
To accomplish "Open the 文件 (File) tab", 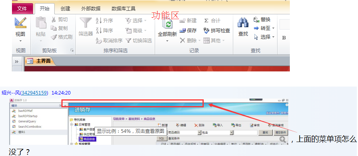I will [x=22, y=9].
